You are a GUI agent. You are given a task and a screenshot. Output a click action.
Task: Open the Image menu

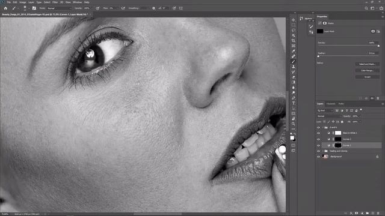(23, 2)
